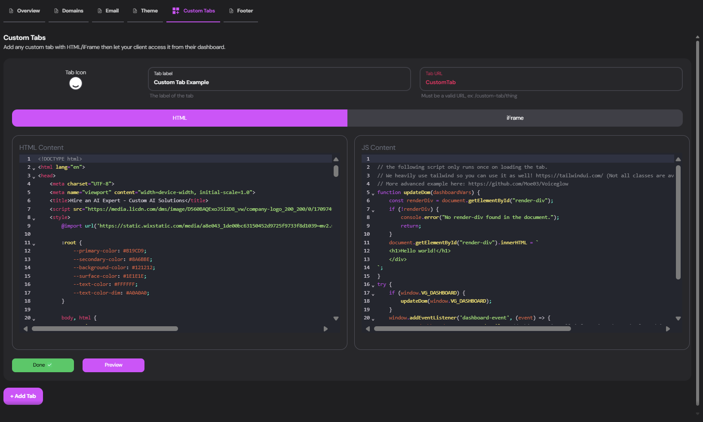Click the Done button

point(43,365)
